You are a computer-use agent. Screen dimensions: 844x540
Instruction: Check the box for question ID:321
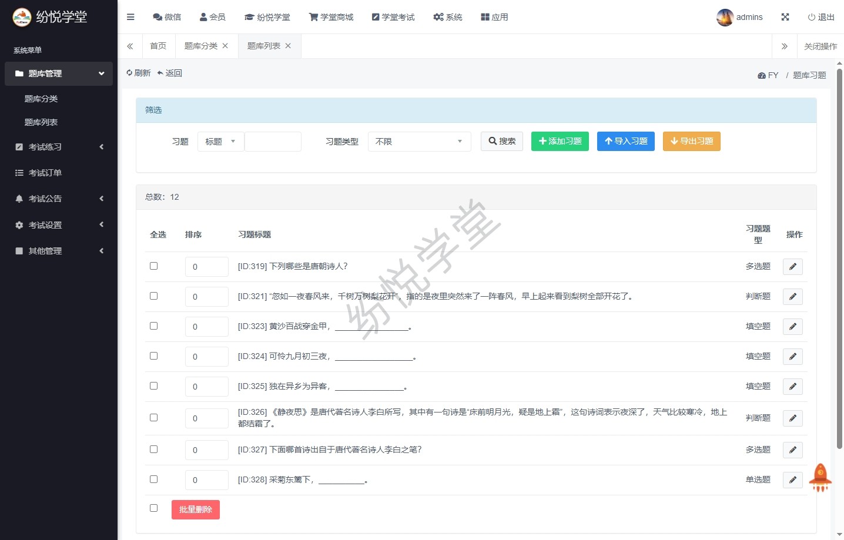point(154,296)
